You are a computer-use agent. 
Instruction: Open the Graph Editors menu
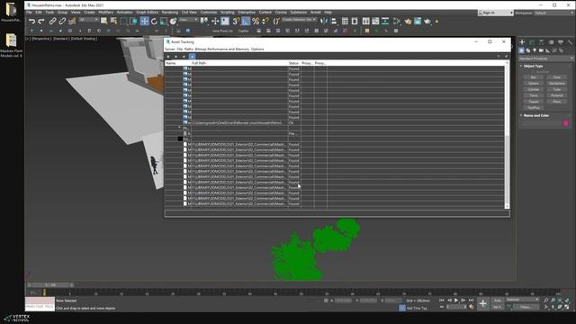(x=147, y=12)
